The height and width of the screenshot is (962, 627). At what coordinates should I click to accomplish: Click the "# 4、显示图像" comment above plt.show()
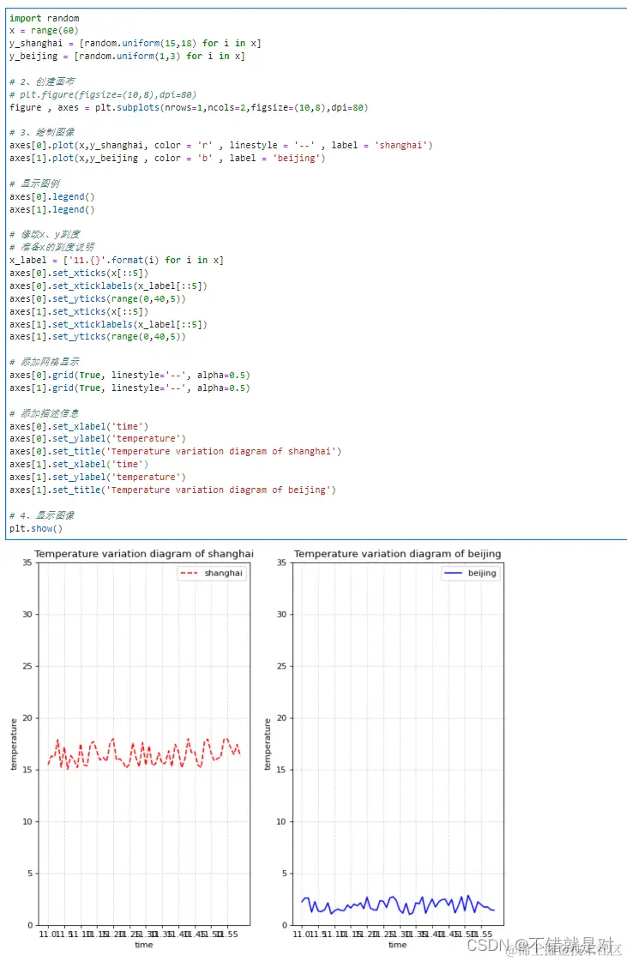point(42,515)
